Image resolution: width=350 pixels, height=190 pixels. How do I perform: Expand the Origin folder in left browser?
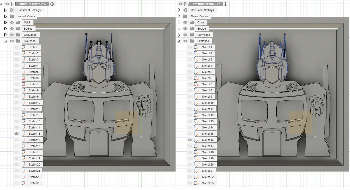[6, 22]
